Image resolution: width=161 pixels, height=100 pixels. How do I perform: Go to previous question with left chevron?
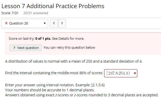[54, 23]
